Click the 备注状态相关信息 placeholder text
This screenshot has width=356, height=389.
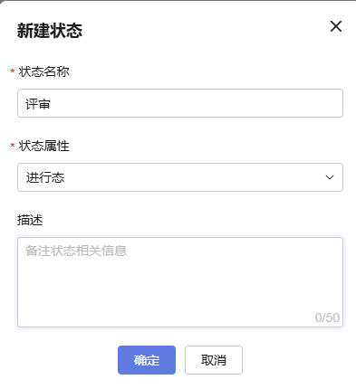pos(76,251)
